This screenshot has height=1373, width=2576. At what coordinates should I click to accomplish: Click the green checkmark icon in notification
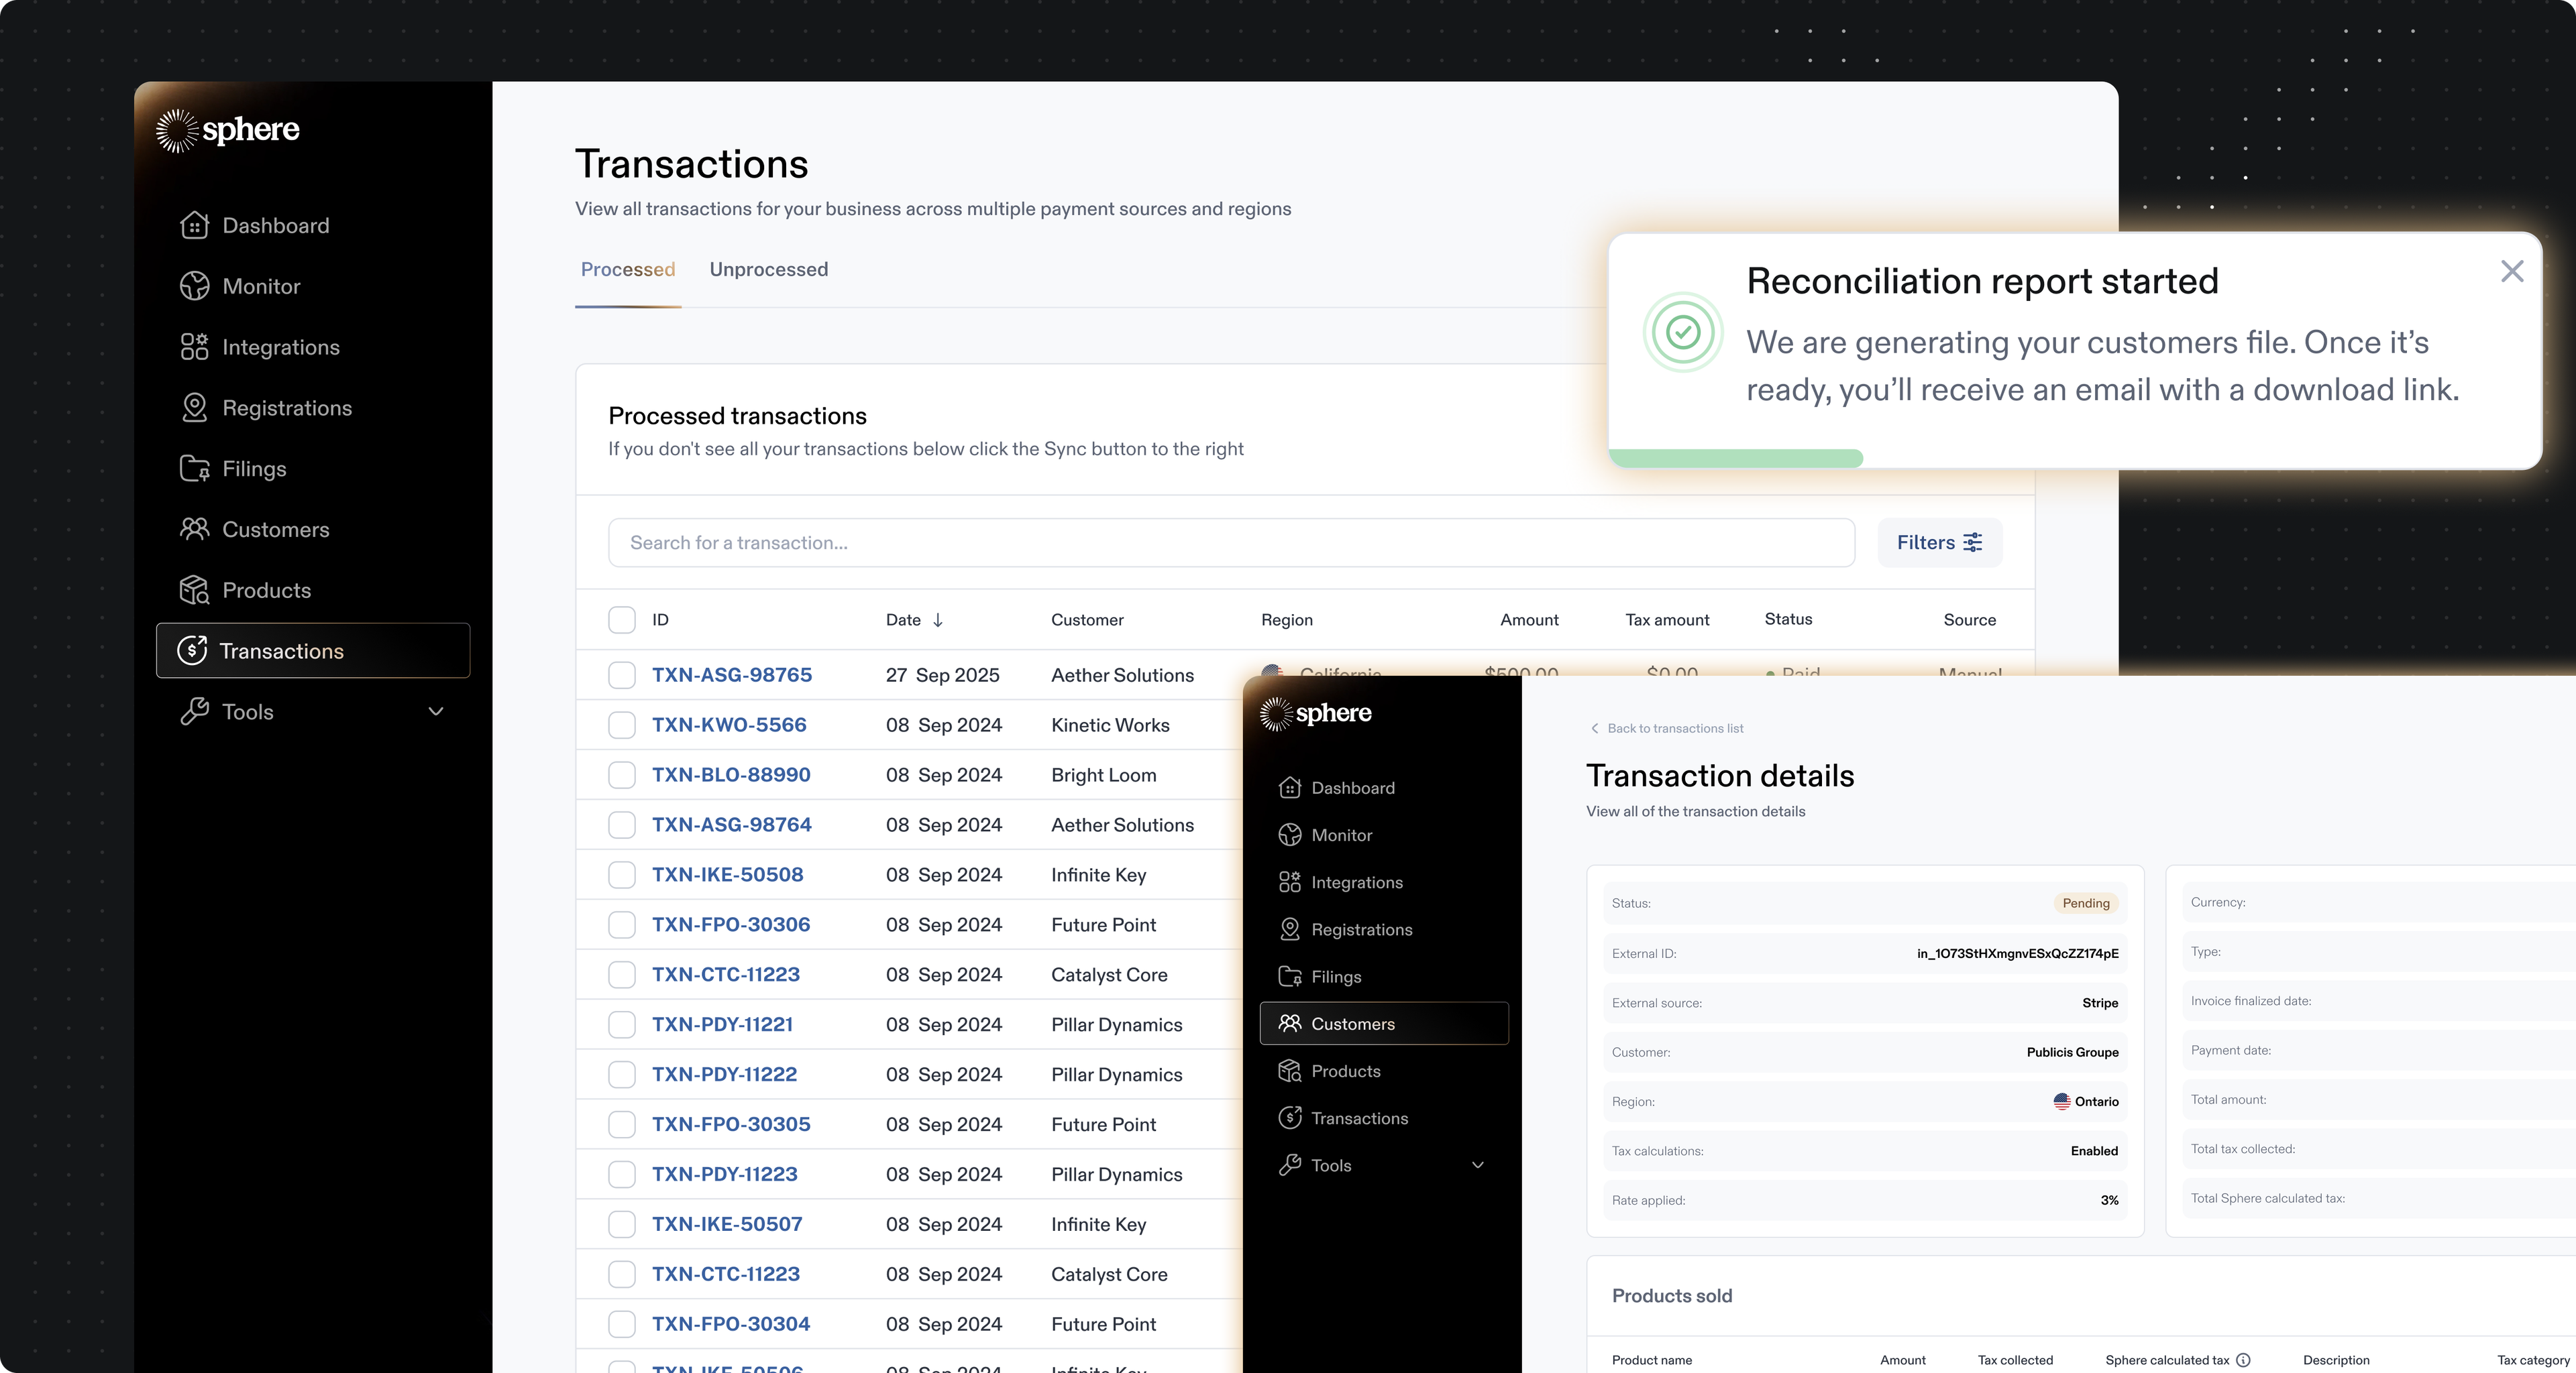(1683, 332)
